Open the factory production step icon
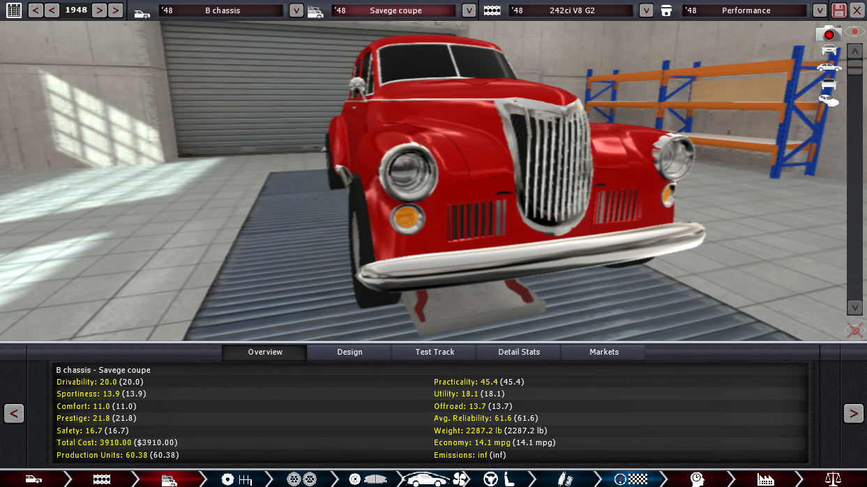 765,479
